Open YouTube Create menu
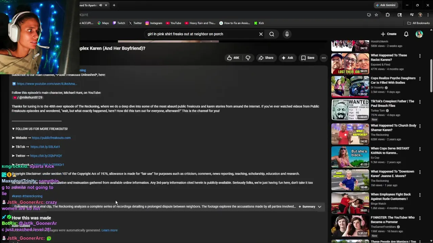This screenshot has width=433, height=243. point(388,34)
